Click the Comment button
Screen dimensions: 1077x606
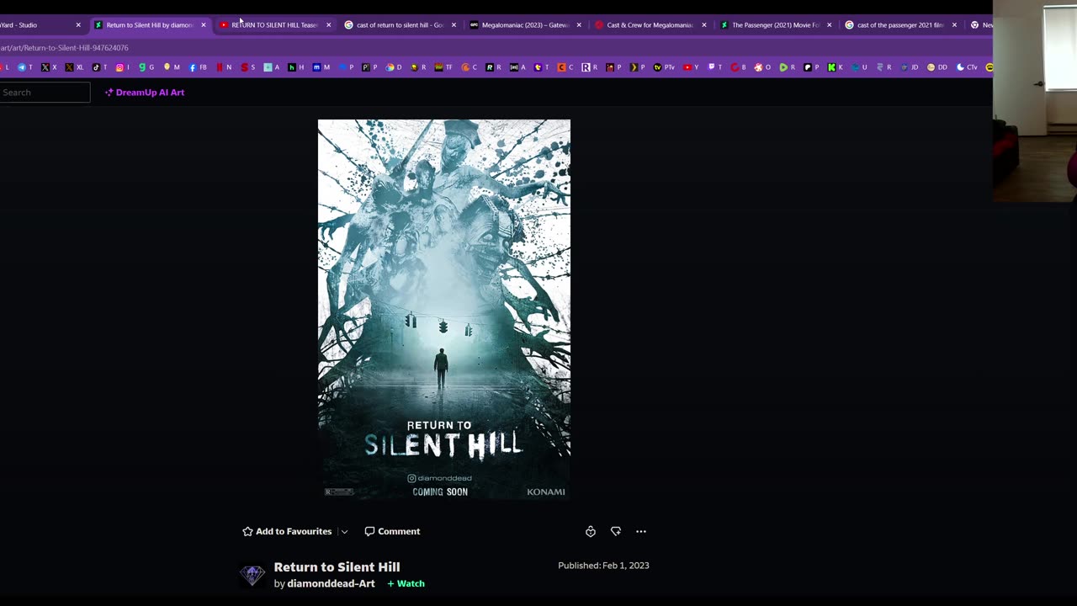point(392,532)
